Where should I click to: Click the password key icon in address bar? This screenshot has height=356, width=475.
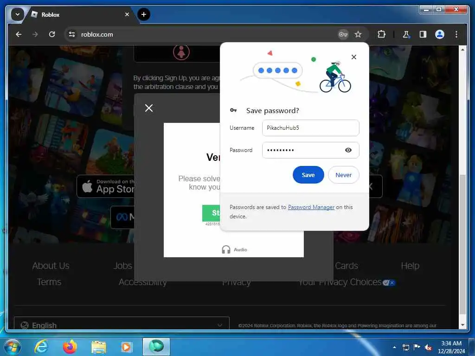pyautogui.click(x=343, y=34)
